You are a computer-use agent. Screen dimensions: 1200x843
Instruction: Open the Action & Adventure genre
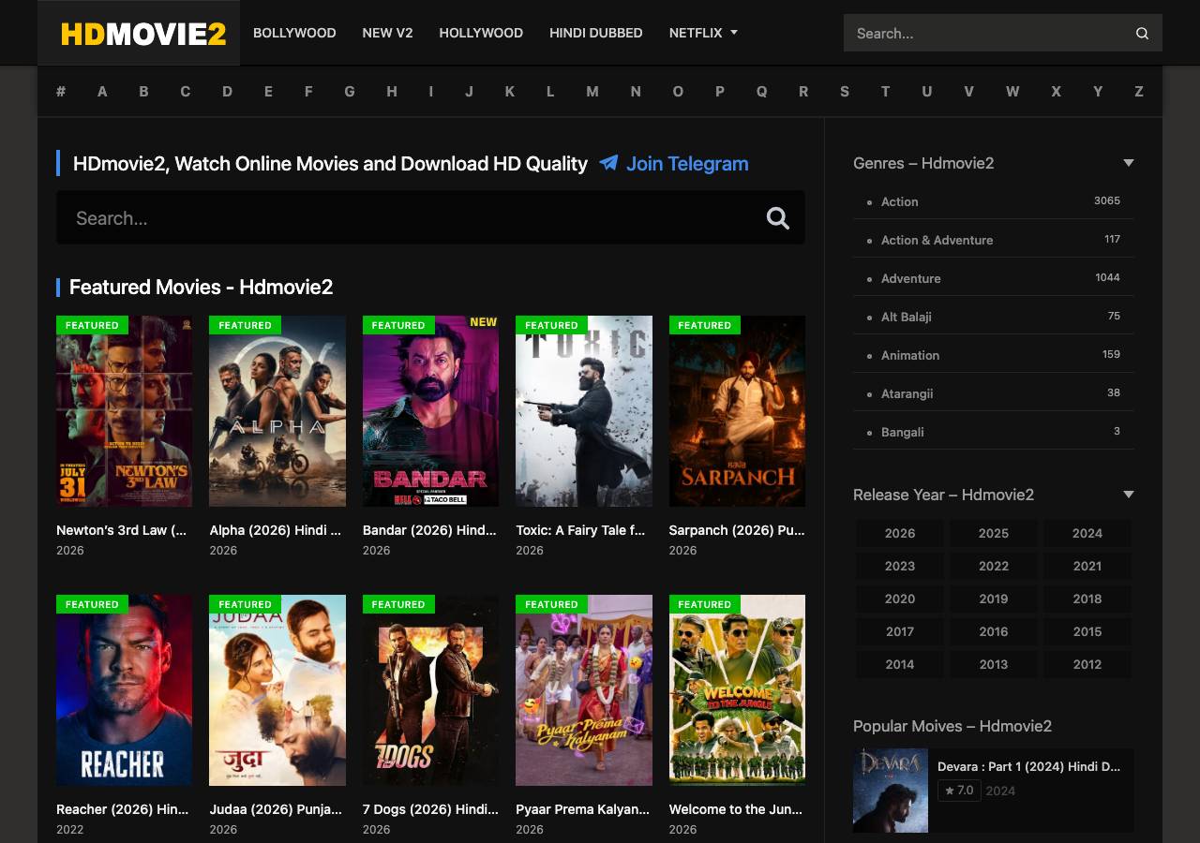click(937, 240)
